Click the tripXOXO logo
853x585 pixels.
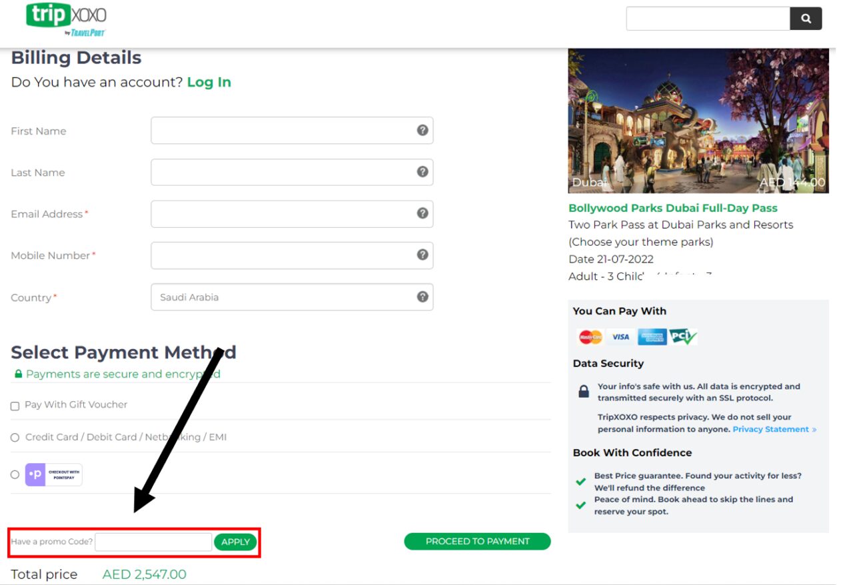(x=66, y=19)
